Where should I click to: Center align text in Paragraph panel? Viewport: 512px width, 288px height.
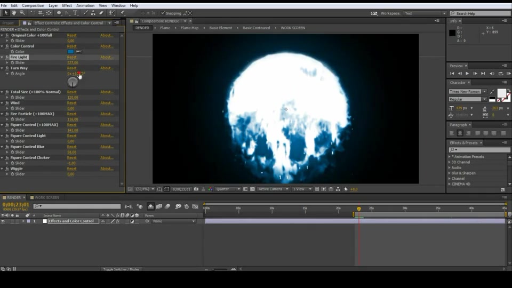coord(460,133)
